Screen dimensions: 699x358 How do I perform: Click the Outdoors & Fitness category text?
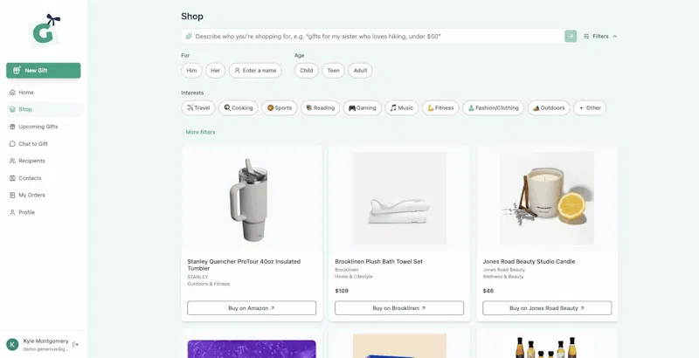(x=209, y=284)
